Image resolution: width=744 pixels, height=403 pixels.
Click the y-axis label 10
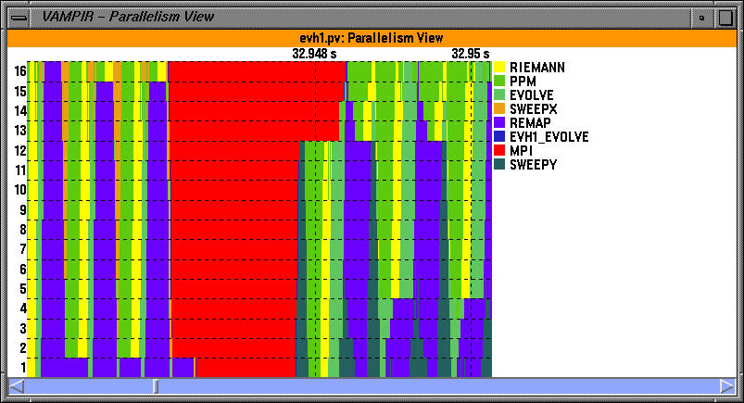20,190
